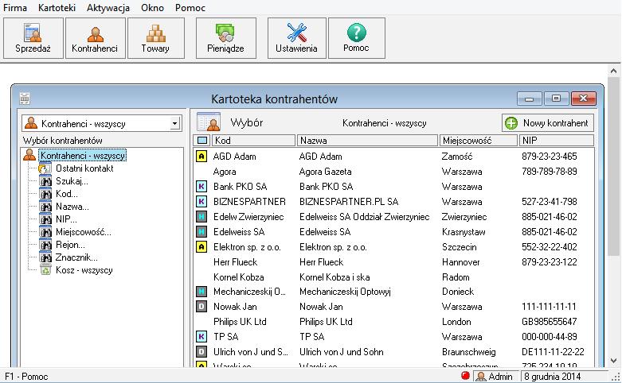Click the window system menu icon
Image resolution: width=622 pixels, height=383 pixels.
[25, 99]
